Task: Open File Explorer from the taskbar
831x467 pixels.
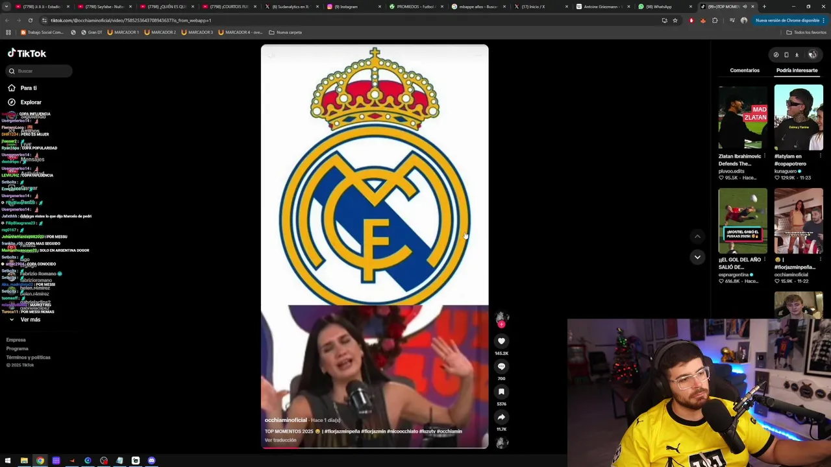Action: point(24,461)
